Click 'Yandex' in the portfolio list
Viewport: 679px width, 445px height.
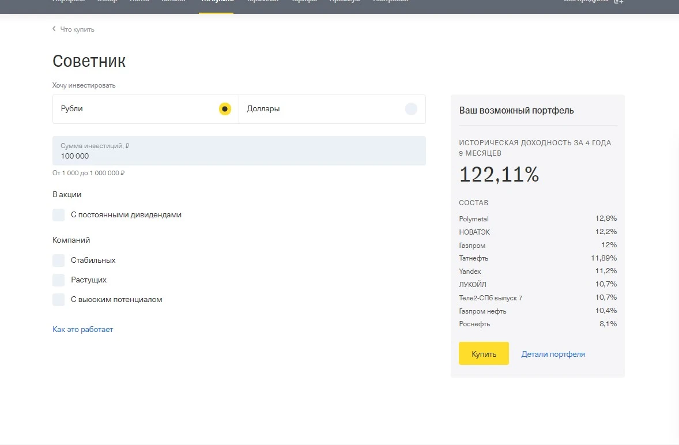point(470,271)
